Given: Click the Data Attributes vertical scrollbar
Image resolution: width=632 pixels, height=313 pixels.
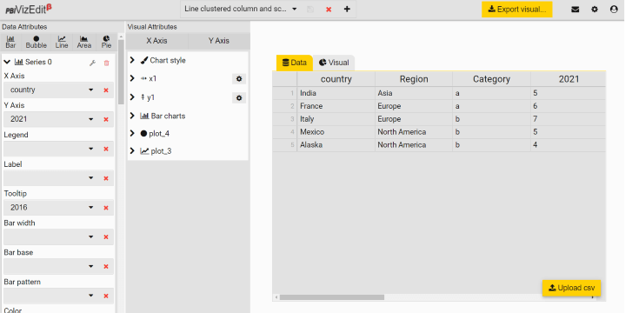Looking at the screenshot, I should (121, 72).
